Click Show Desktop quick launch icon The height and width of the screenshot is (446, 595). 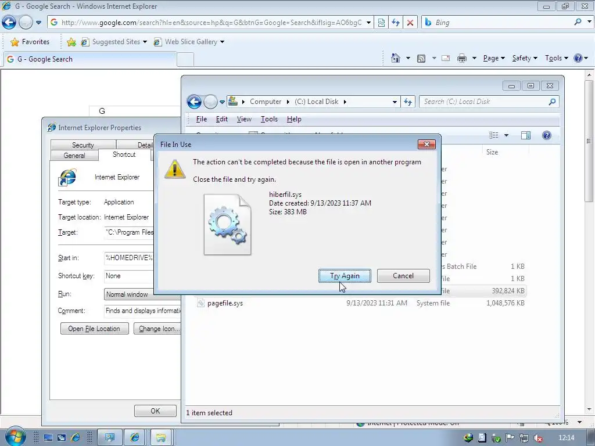pos(48,438)
